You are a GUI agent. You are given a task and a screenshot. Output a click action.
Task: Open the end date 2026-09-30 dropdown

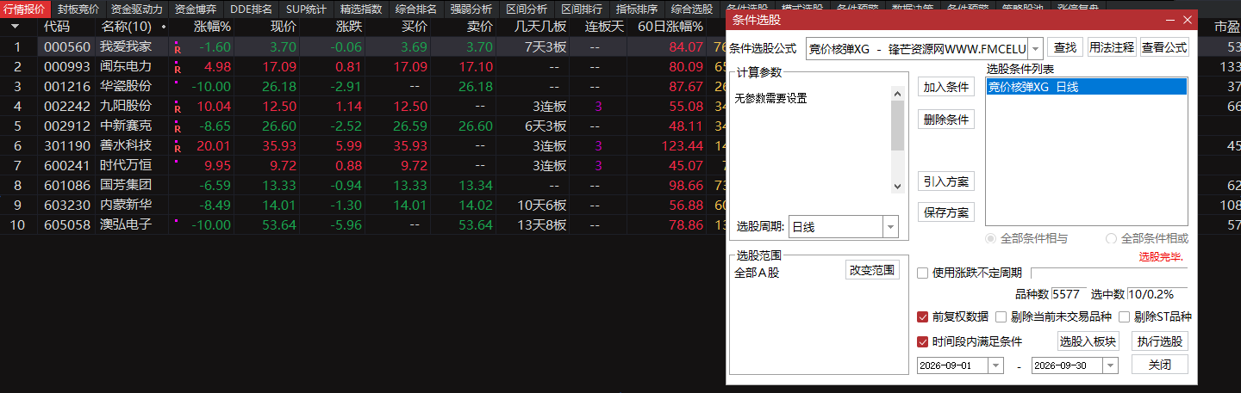pos(1110,365)
